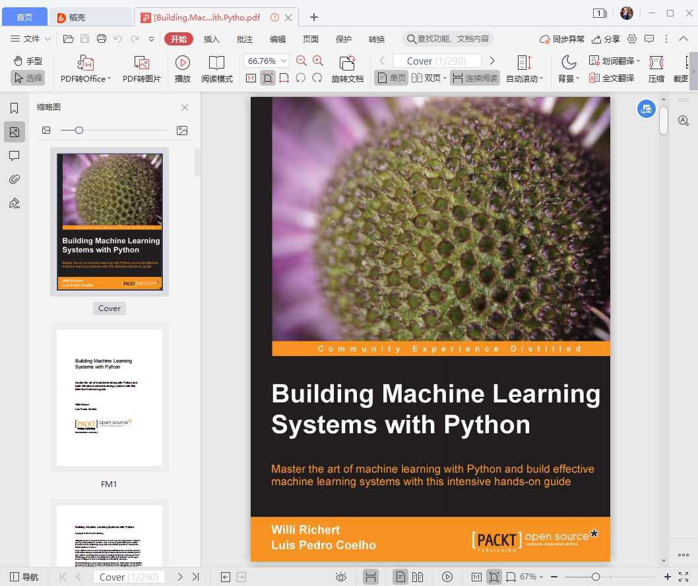Toggle fit page view icon
The height and width of the screenshot is (586, 698).
268,78
